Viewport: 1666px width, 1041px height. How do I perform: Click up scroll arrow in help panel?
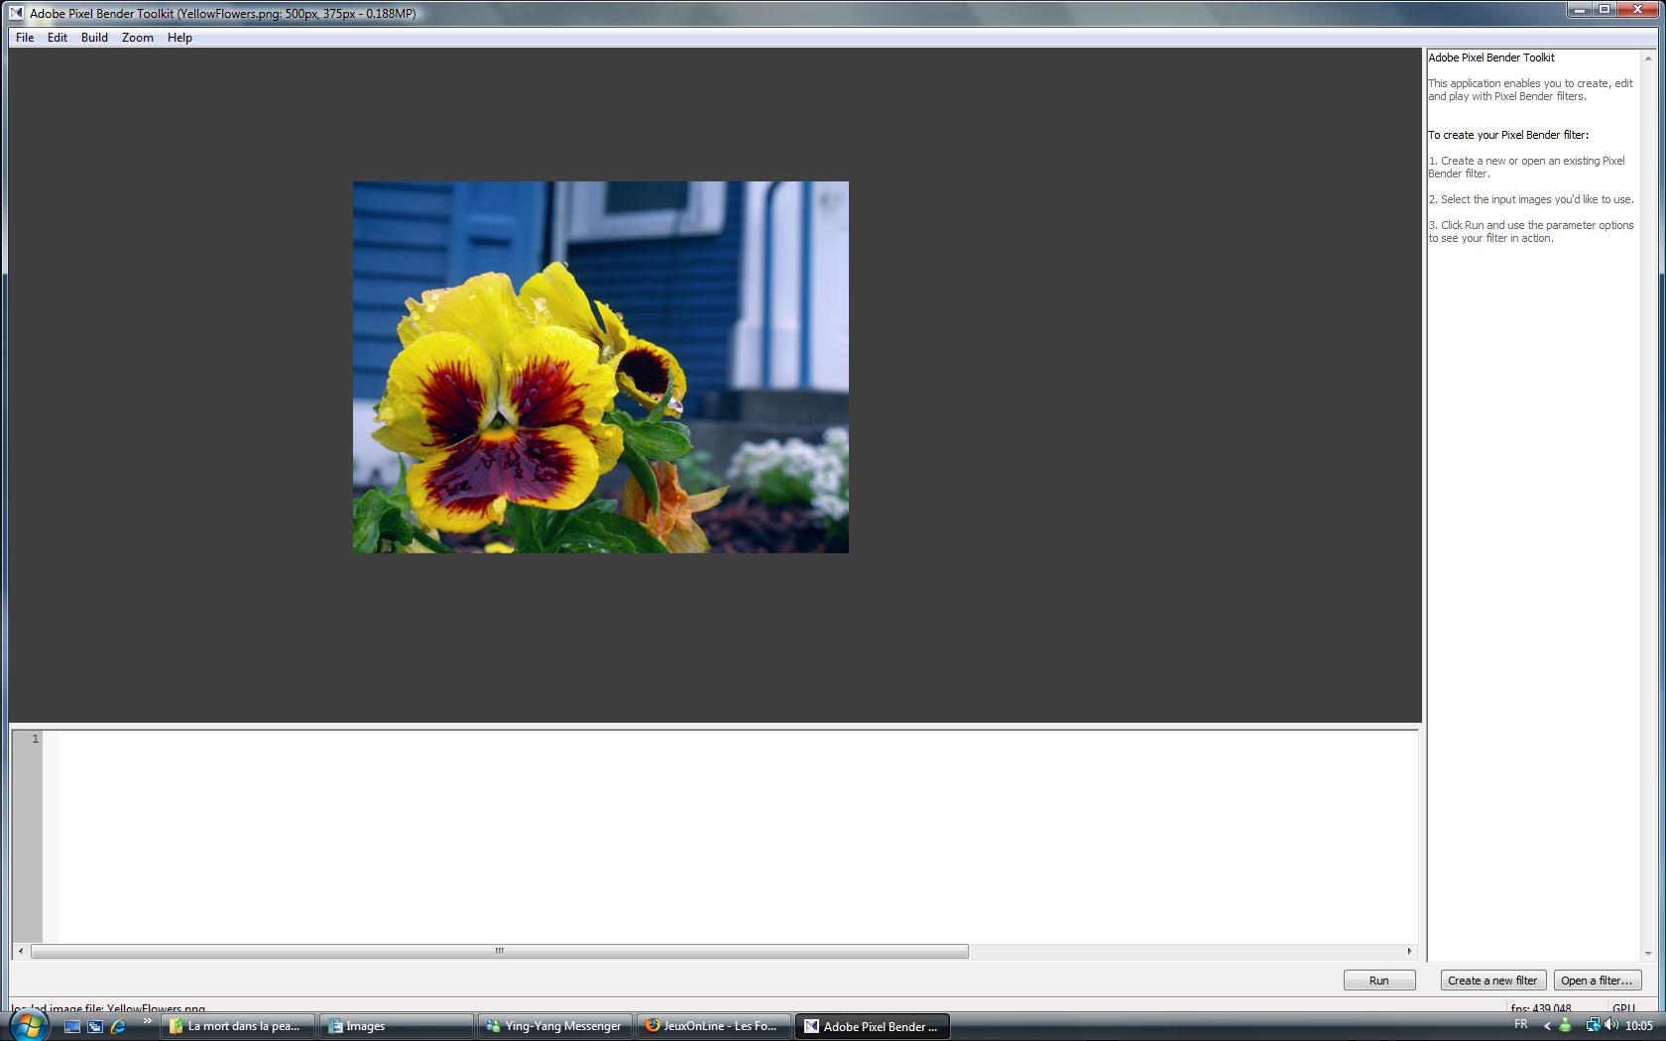pyautogui.click(x=1648, y=58)
